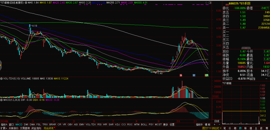Zoom out chart with the minus button

tap(219, 125)
